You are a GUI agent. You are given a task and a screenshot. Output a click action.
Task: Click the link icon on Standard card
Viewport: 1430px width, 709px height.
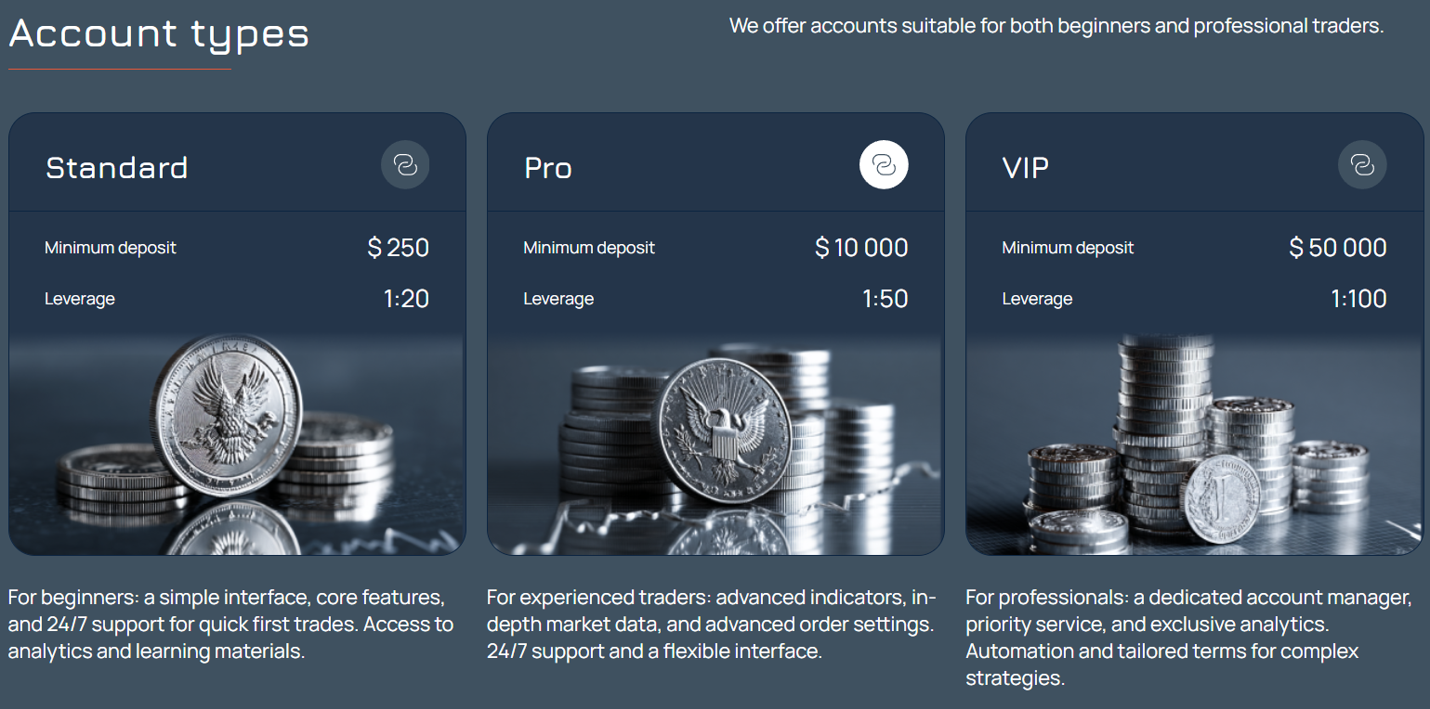click(x=405, y=165)
